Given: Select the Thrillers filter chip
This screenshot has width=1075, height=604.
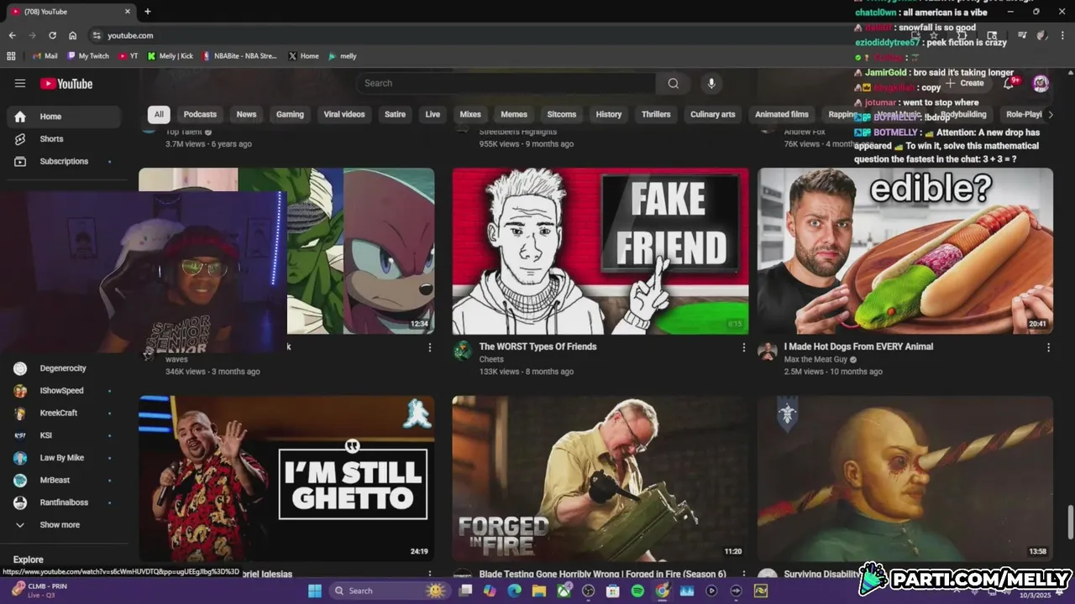Looking at the screenshot, I should pyautogui.click(x=656, y=114).
